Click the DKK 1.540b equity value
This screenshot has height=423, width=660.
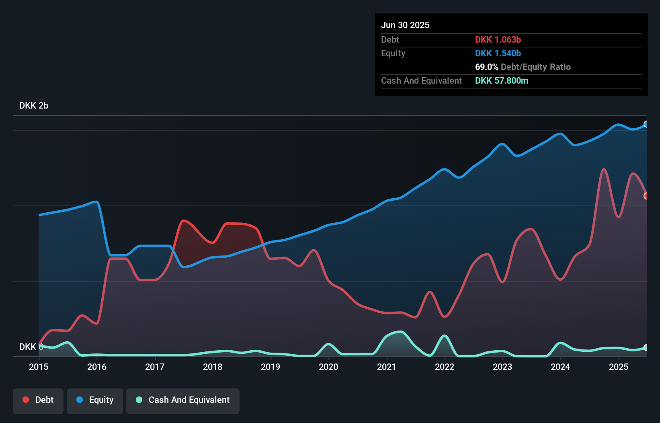point(498,53)
